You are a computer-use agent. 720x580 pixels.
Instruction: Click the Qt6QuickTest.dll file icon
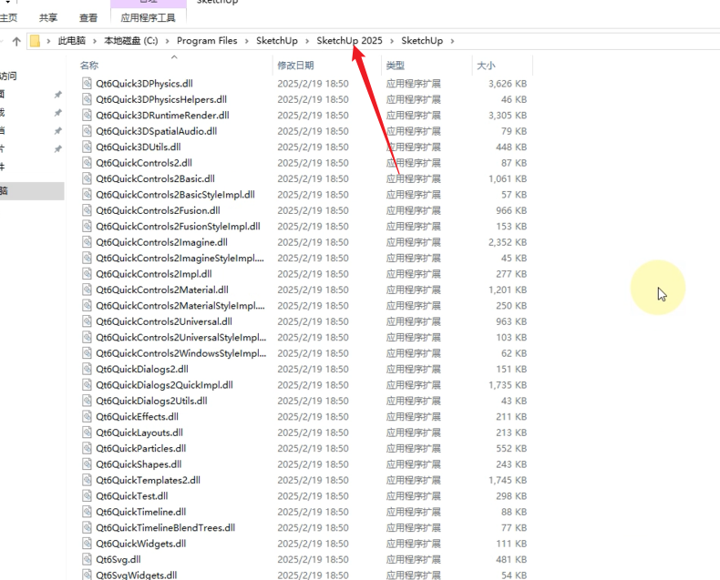coord(87,495)
